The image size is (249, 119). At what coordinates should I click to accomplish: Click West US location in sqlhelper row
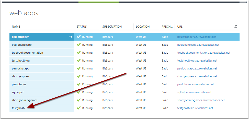tap(141, 92)
